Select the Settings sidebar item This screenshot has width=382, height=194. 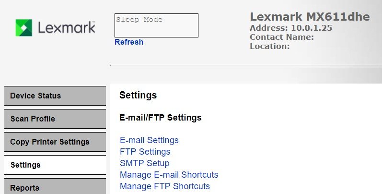coord(55,165)
